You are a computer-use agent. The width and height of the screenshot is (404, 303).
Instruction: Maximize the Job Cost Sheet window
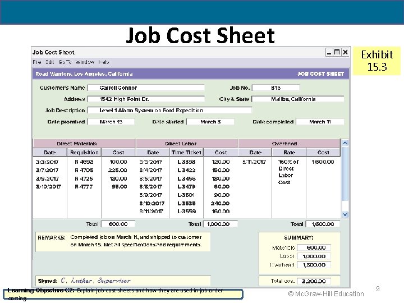[337, 52]
